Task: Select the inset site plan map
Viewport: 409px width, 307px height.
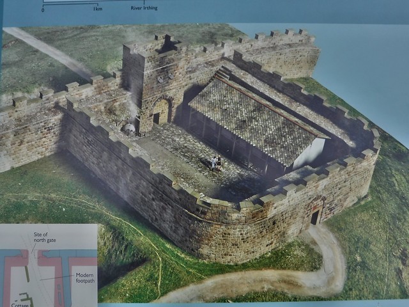Action: click(48, 265)
